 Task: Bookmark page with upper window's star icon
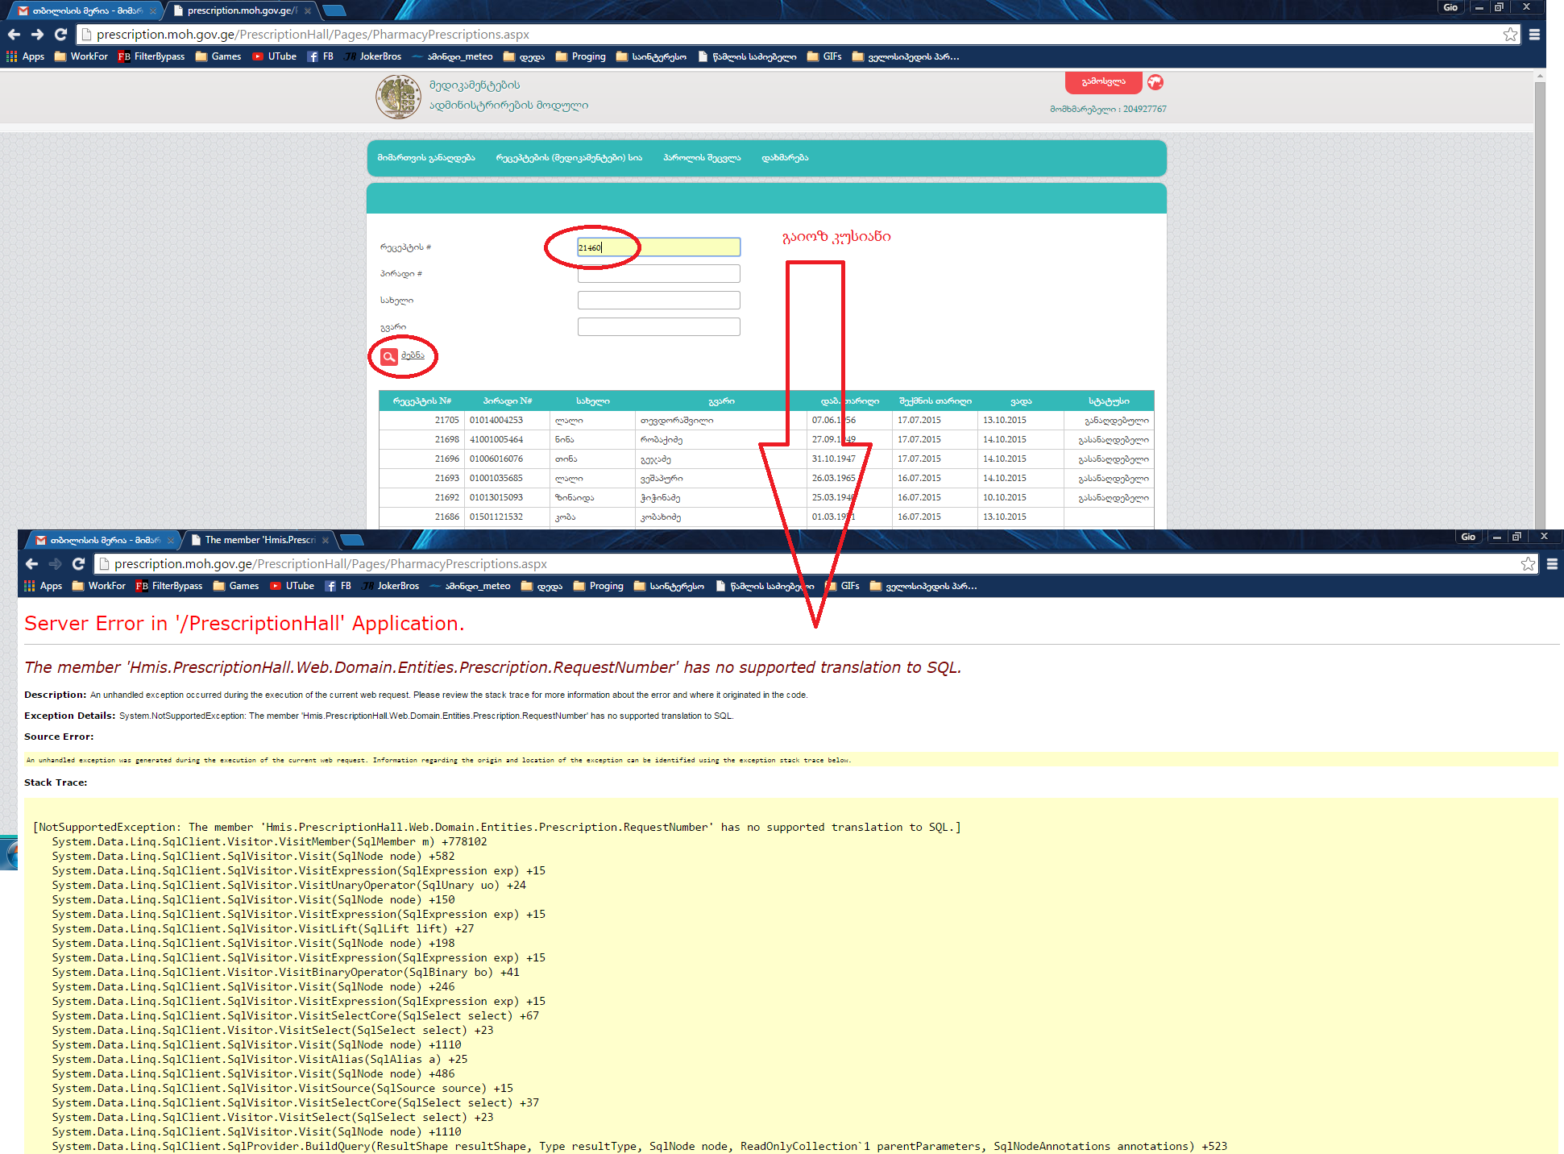coord(1510,35)
